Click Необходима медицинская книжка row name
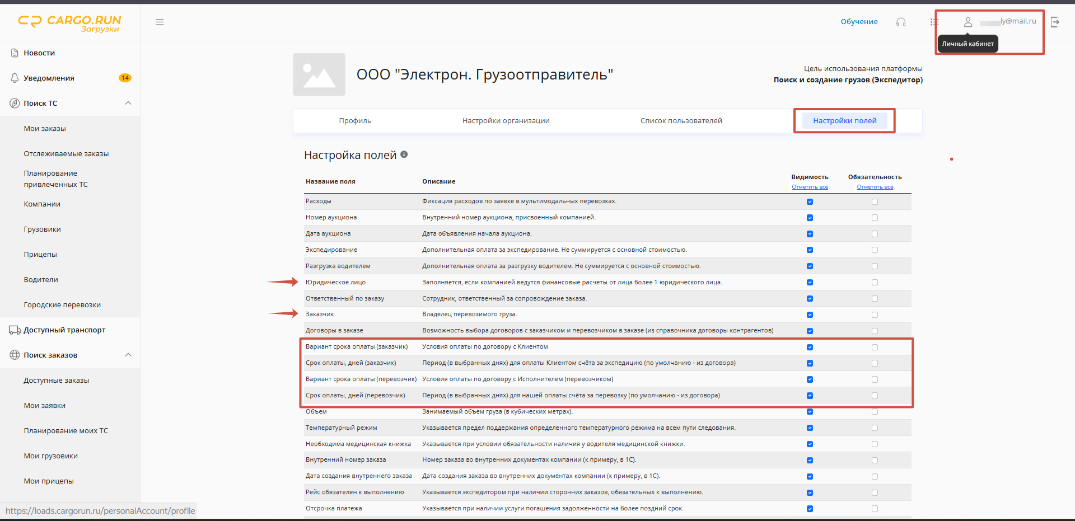1075x521 pixels. [358, 444]
